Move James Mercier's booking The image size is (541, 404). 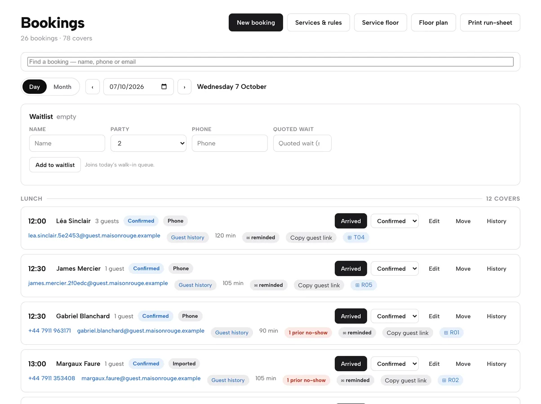(x=463, y=268)
